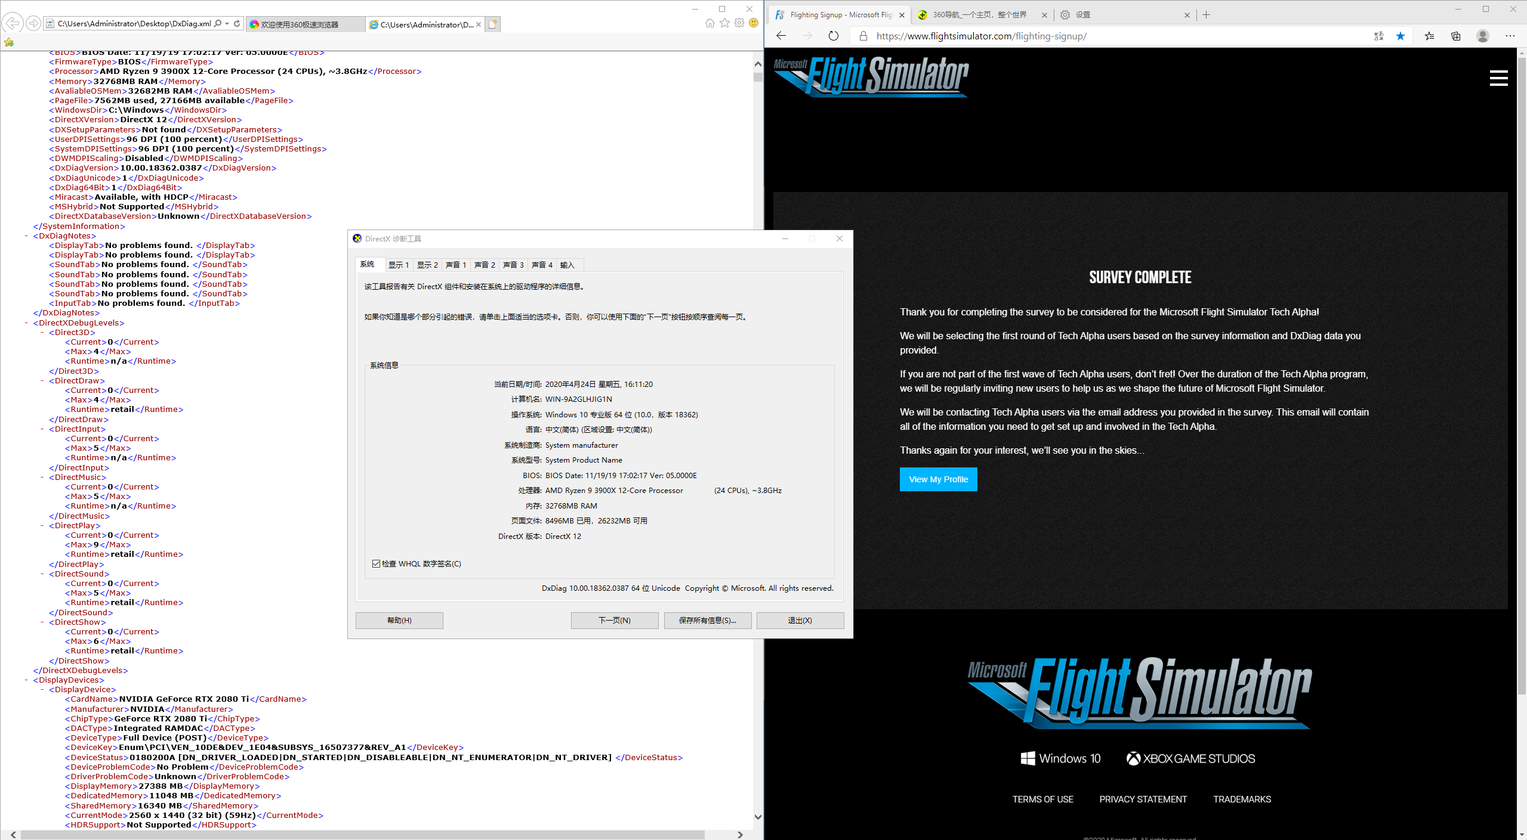1527x840 pixels.
Task: Click IE horizontal scrollbar right arrow
Action: point(741,835)
